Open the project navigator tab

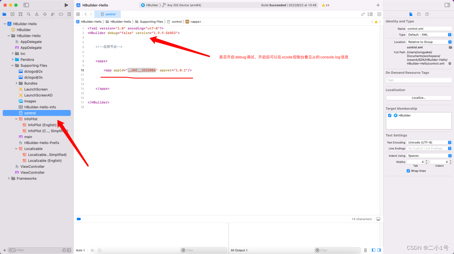click(4, 14)
